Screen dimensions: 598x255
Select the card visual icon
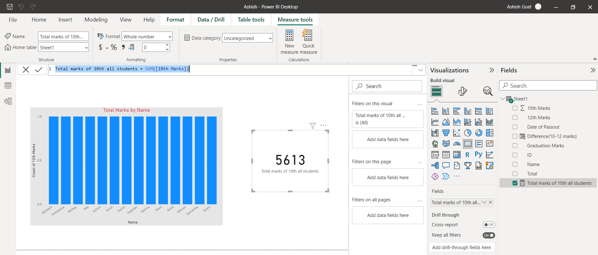click(x=468, y=144)
